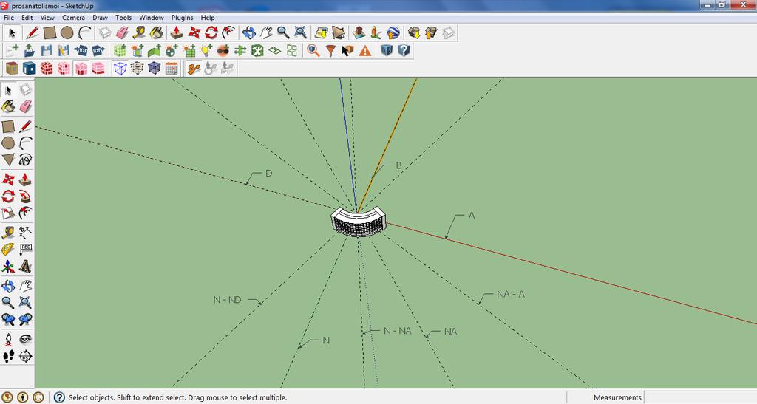The image size is (757, 404).
Task: Activate the Look Around eye tool
Action: tap(25, 340)
